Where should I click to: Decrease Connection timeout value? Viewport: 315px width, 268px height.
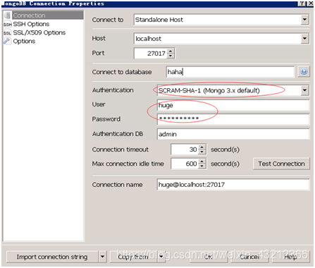click(x=202, y=152)
